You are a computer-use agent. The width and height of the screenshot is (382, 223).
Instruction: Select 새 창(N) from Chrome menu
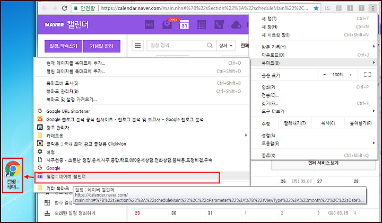click(x=314, y=27)
